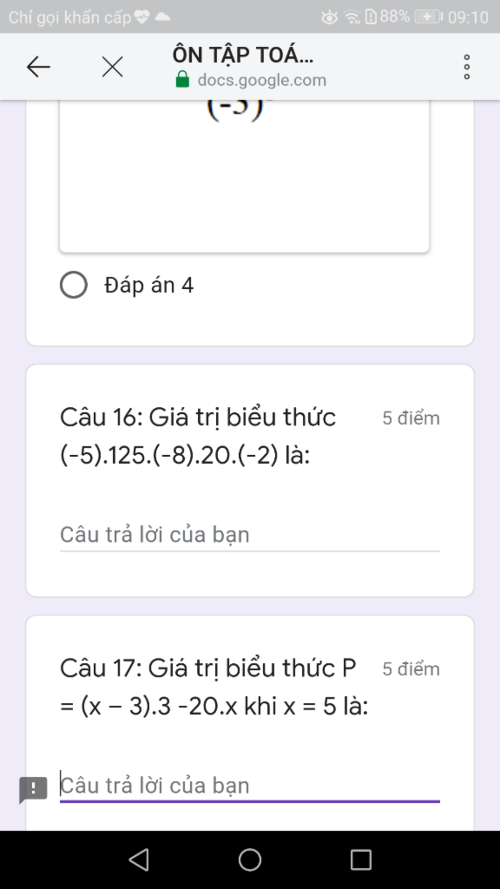Image resolution: width=500 pixels, height=889 pixels.
Task: Open the three-dot overflow menu
Action: (x=467, y=67)
